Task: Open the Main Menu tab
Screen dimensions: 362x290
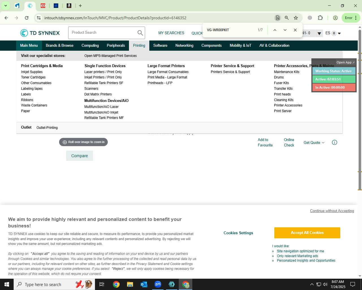Action: 29,46
